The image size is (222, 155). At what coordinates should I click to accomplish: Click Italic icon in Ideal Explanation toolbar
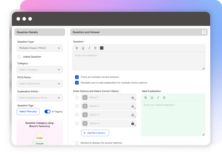click(x=158, y=97)
